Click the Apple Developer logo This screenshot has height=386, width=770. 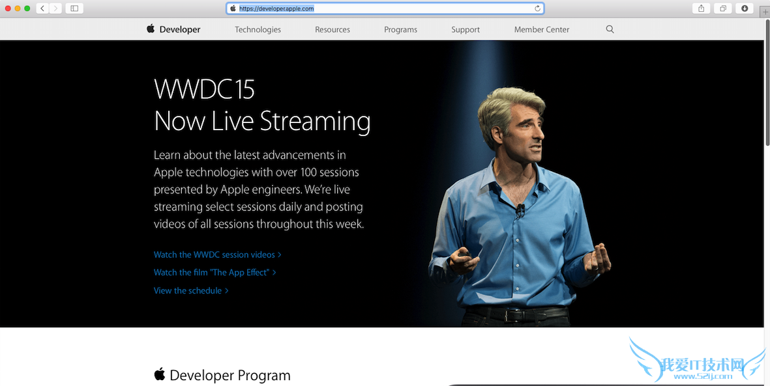pos(173,29)
